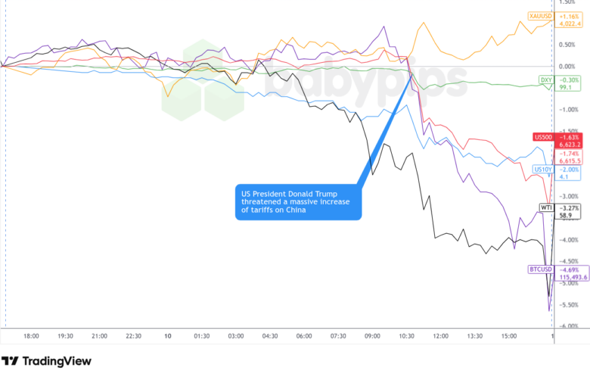This screenshot has width=590, height=374.
Task: Select the BTCUSD series label
Action: [540, 269]
